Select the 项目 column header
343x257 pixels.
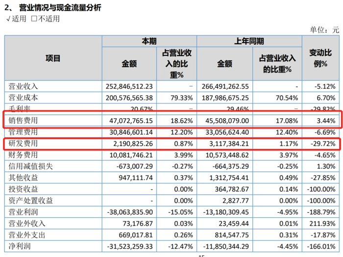[x=53, y=58]
